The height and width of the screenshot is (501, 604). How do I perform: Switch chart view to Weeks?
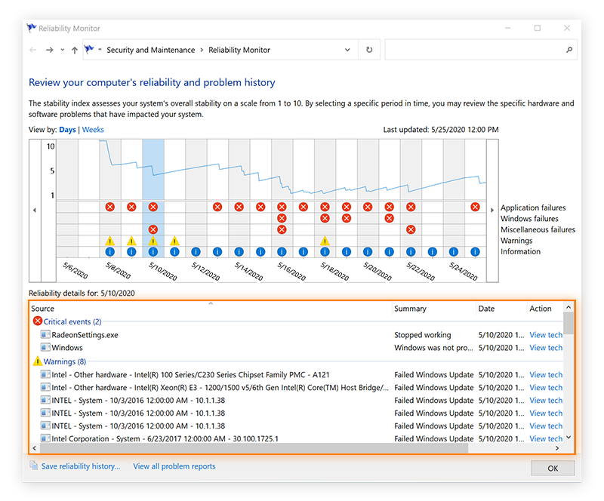point(93,130)
